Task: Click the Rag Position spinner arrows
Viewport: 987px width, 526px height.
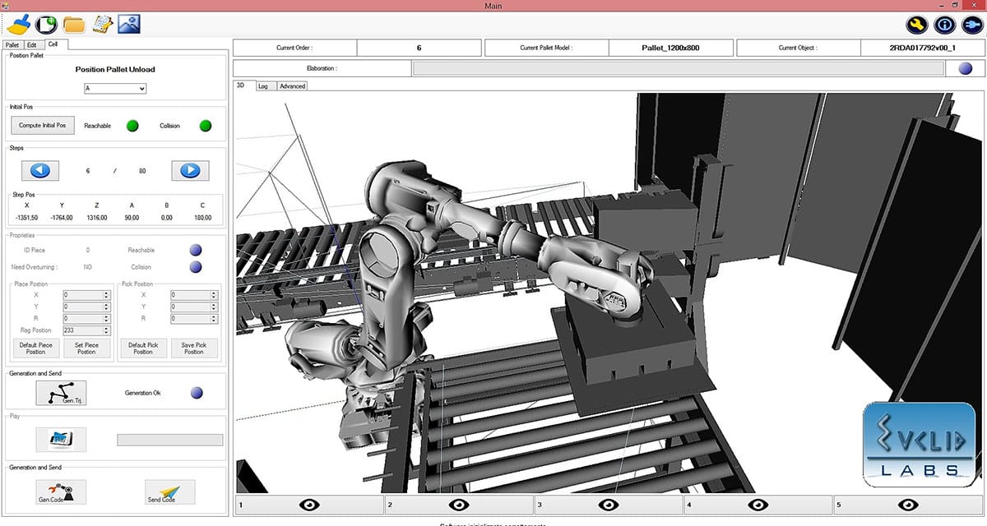Action: click(107, 330)
